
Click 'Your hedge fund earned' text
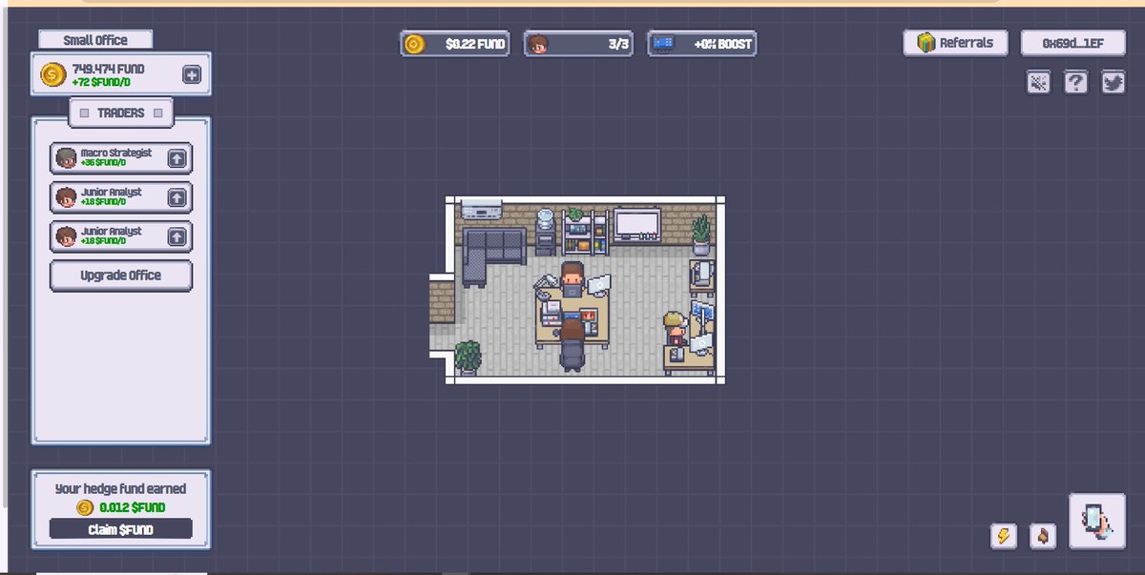[x=121, y=488]
